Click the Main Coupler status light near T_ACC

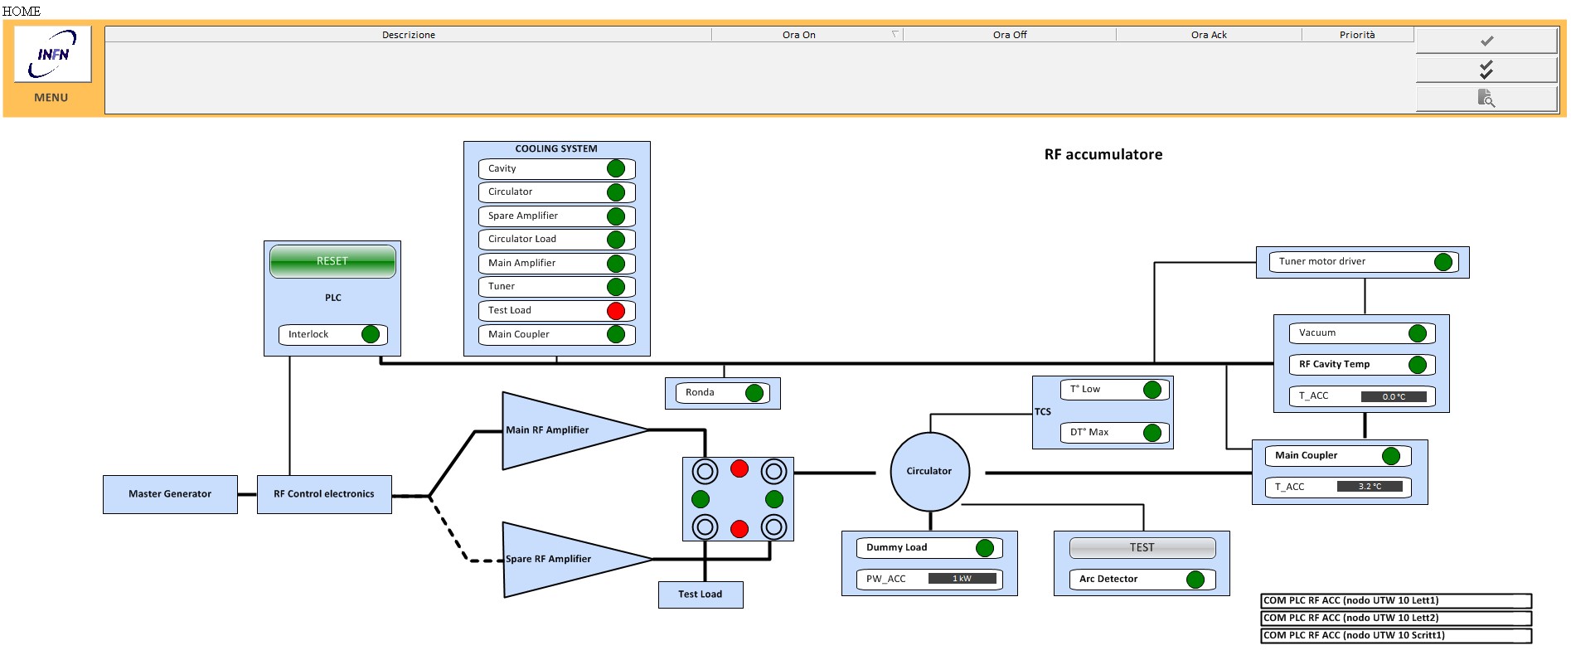[1391, 456]
